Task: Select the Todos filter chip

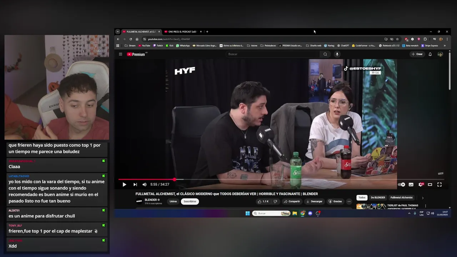Action: 362,197
